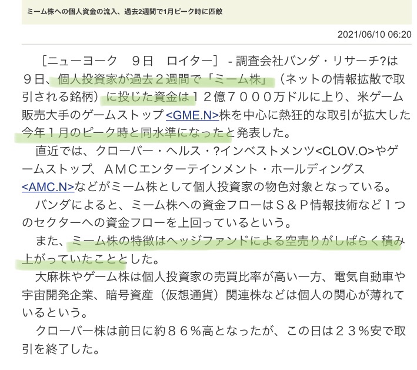The width and height of the screenshot is (417, 370).
Task: Open the <GME.N> stock link
Action: [192, 115]
